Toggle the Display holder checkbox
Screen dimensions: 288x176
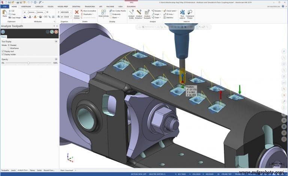3,55
